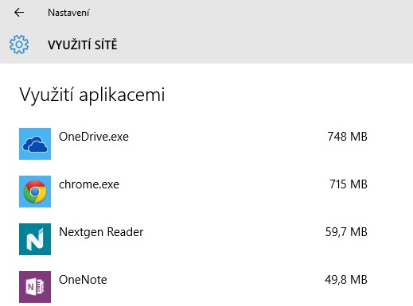
Task: Click the blue settings gear icon
Action: 19,45
